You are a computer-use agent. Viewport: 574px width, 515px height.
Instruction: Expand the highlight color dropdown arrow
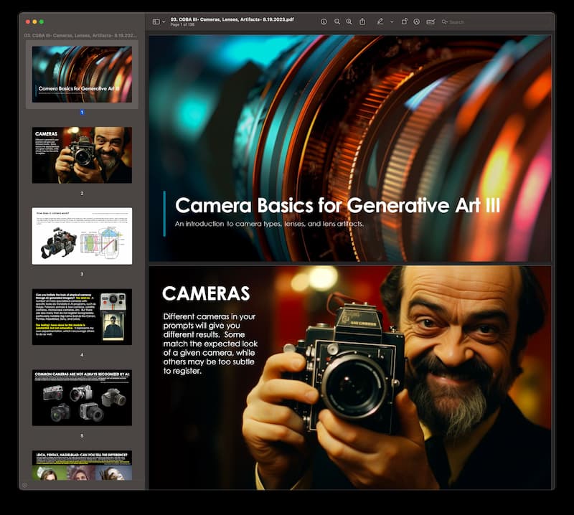click(x=391, y=22)
